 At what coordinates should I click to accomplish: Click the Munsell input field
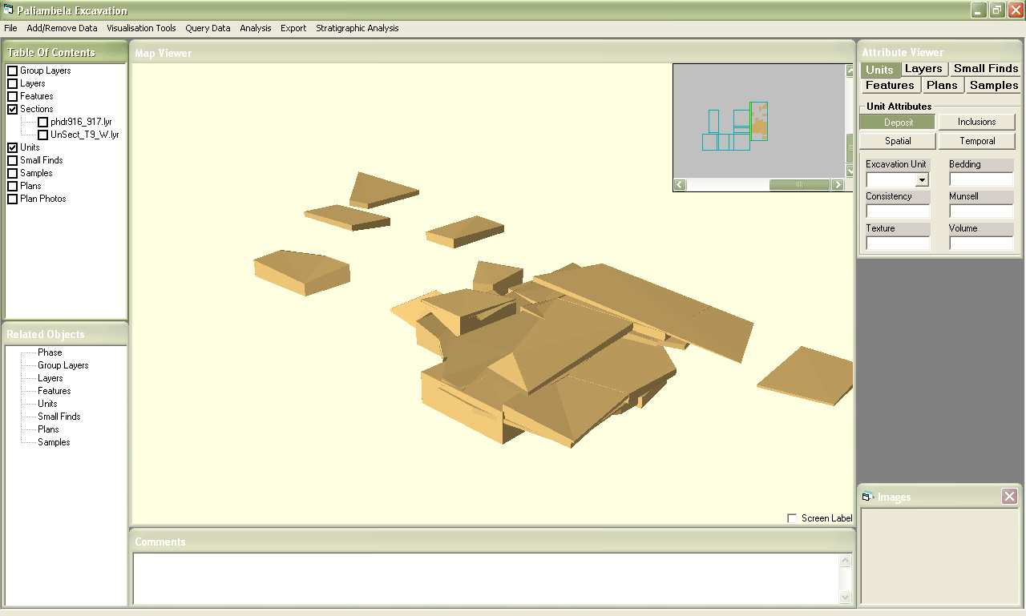click(981, 211)
